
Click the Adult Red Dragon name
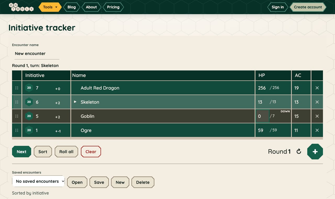pos(100,88)
